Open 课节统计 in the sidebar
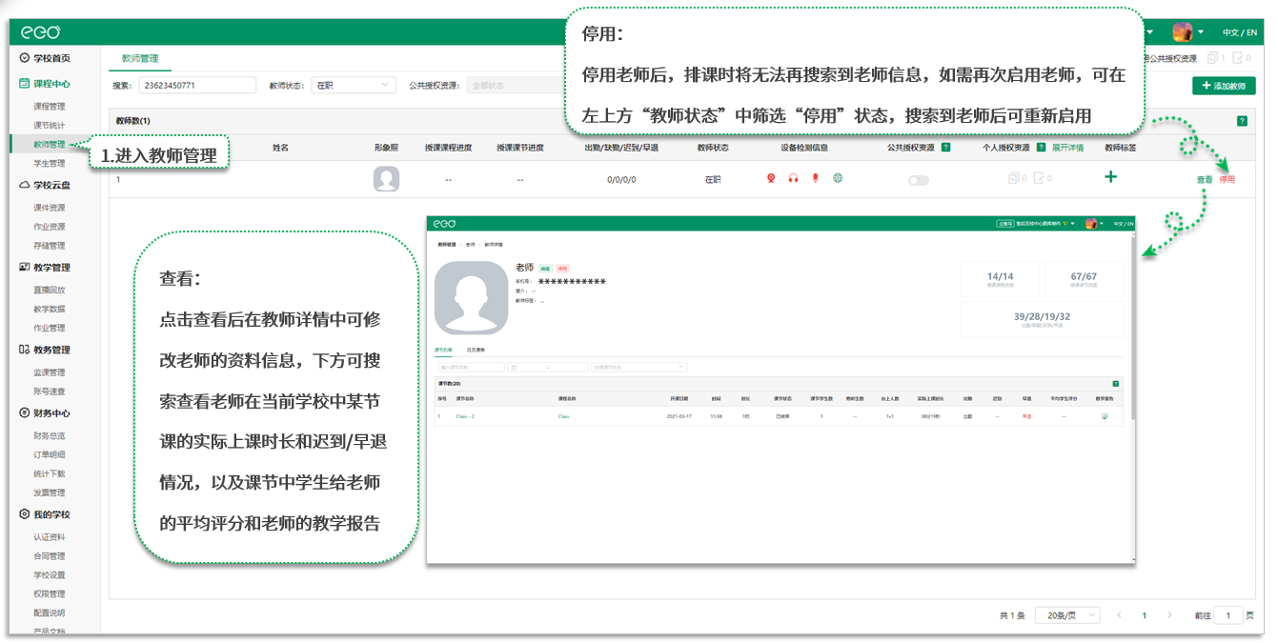The height and width of the screenshot is (643, 1278). pos(50,126)
